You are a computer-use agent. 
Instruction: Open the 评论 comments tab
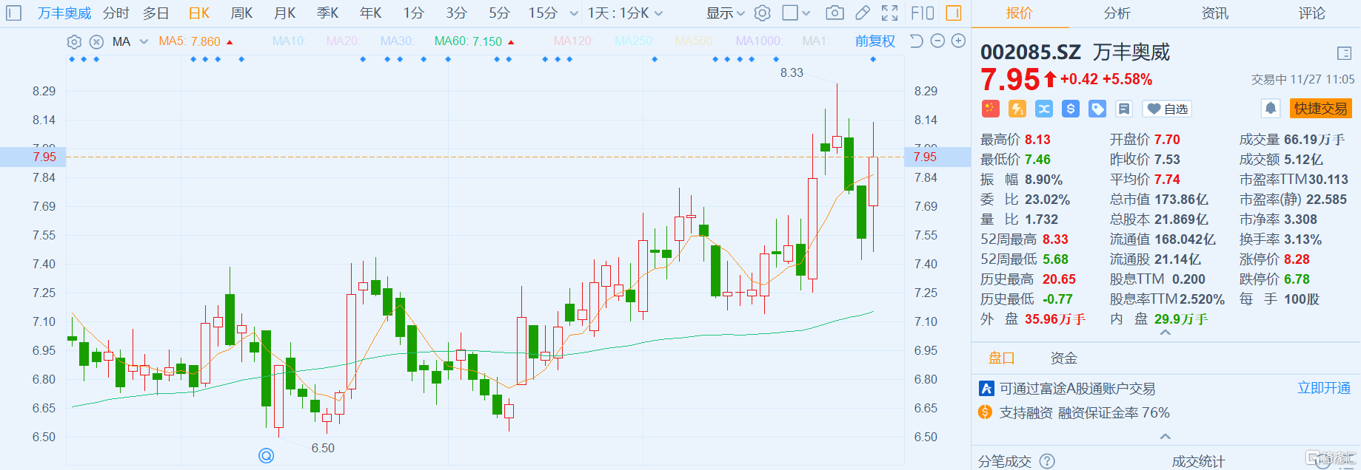point(1312,13)
